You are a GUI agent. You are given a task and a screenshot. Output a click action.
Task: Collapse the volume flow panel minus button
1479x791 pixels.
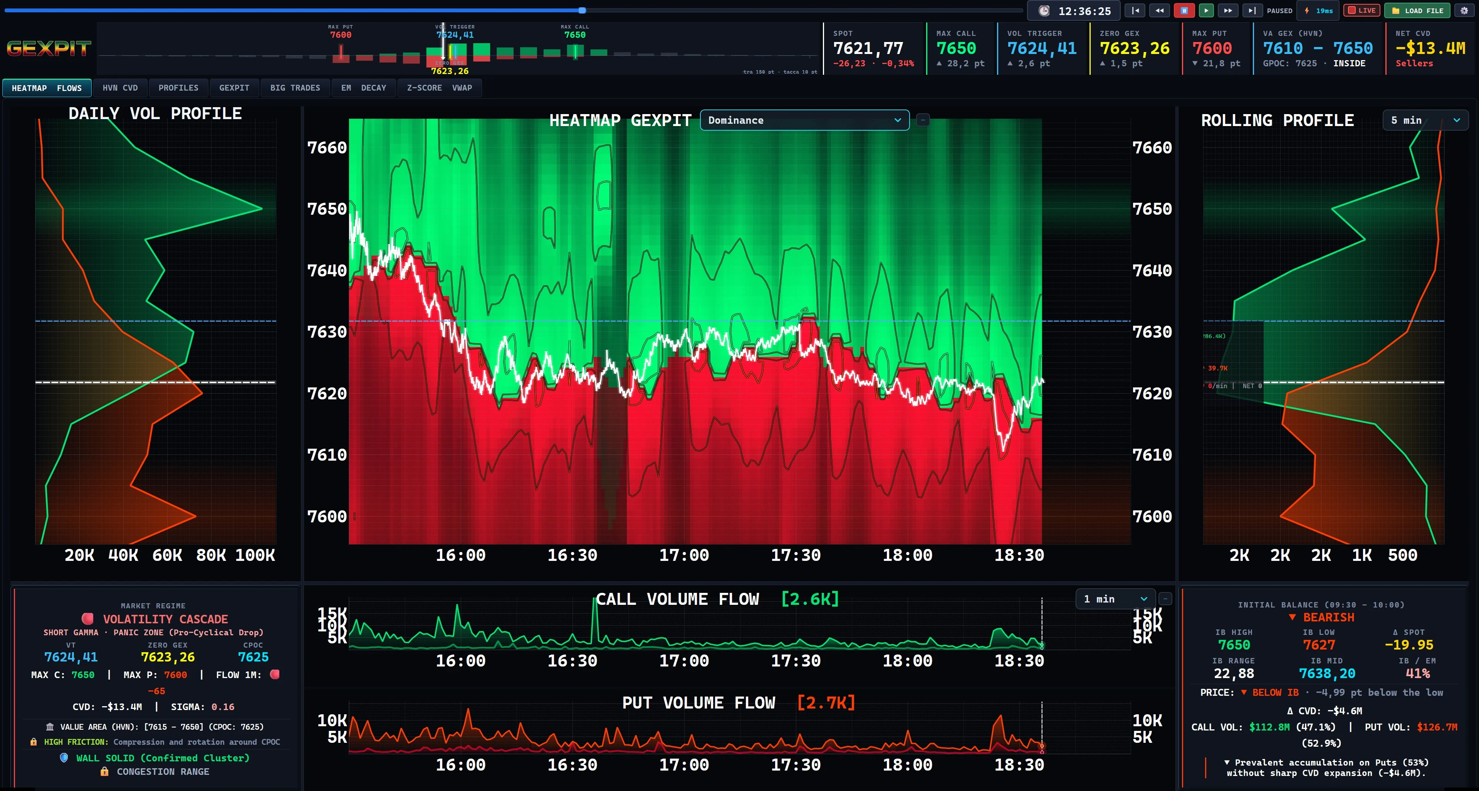coord(1165,599)
